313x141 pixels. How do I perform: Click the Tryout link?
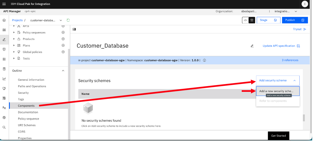click(300, 29)
